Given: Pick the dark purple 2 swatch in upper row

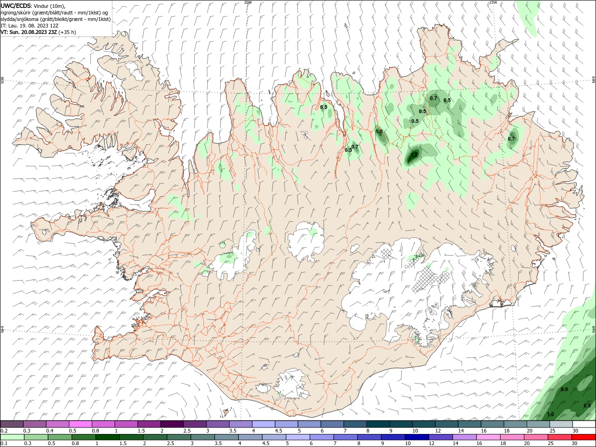Looking at the screenshot, I should click(172, 424).
